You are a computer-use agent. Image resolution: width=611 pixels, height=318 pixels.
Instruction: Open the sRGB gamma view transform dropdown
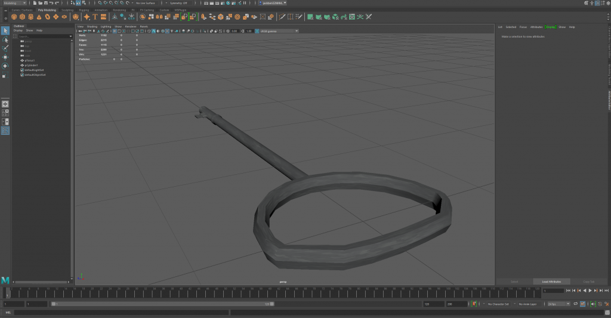[x=278, y=31]
